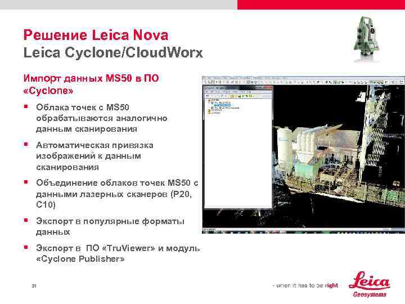Click the Leica Geosystems logo

coord(370,284)
